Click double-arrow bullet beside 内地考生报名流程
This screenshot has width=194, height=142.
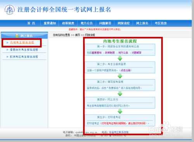[7, 42]
